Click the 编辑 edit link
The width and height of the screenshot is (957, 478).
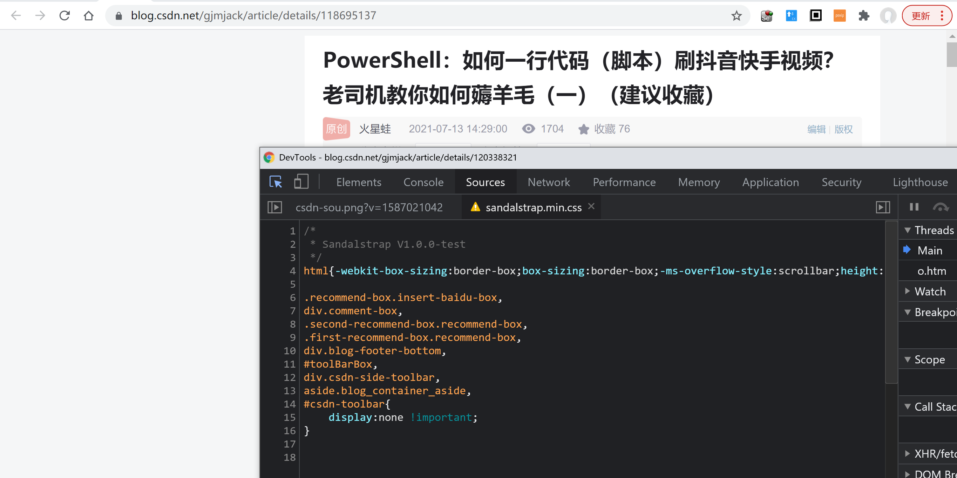816,129
